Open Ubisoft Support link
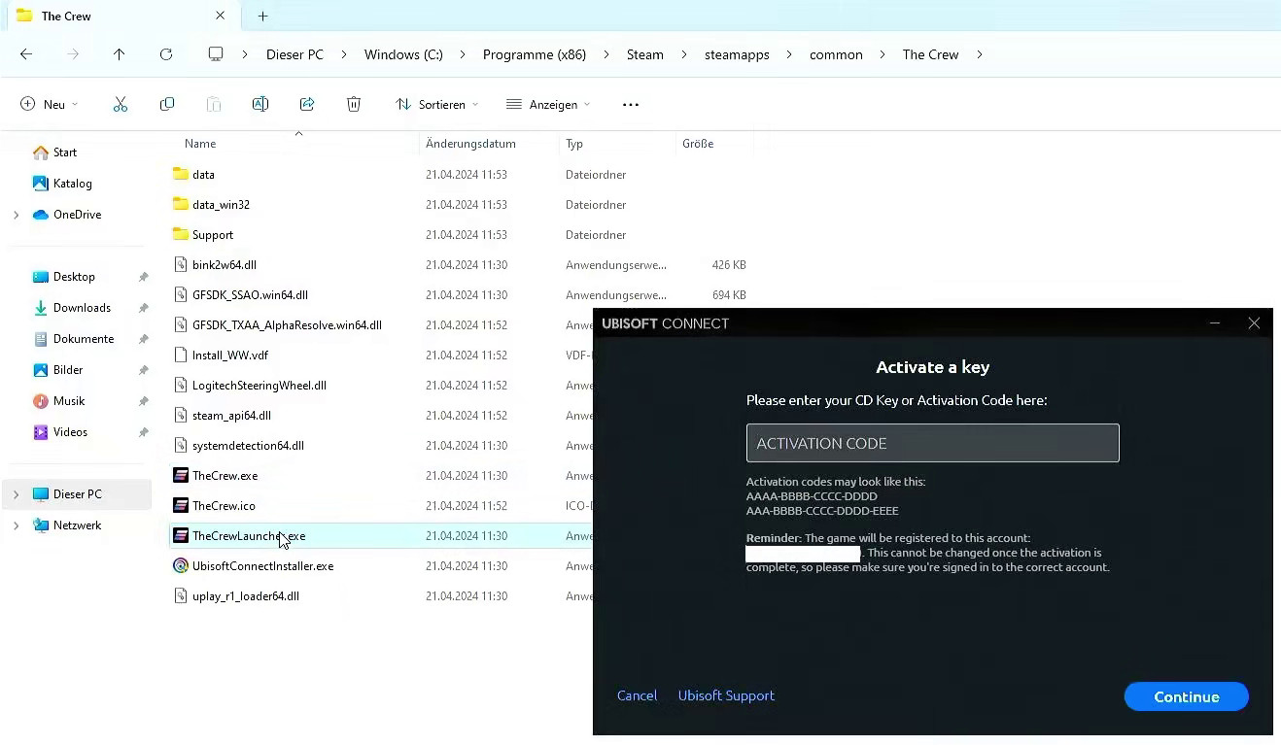Image resolution: width=1281 pixels, height=745 pixels. point(726,695)
